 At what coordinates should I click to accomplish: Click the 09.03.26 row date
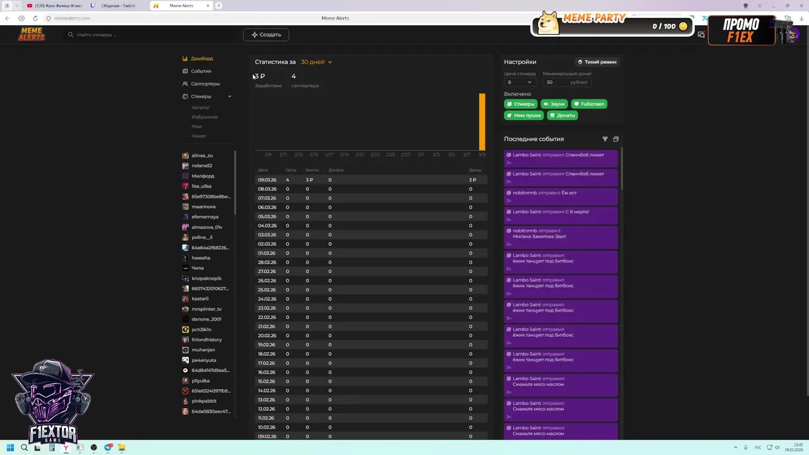tap(267, 180)
